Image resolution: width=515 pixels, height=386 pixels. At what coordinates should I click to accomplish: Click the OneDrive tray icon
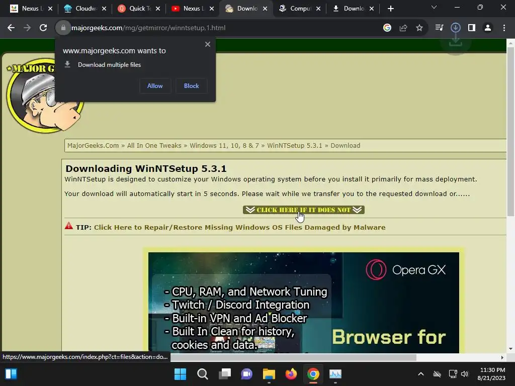tap(437, 374)
